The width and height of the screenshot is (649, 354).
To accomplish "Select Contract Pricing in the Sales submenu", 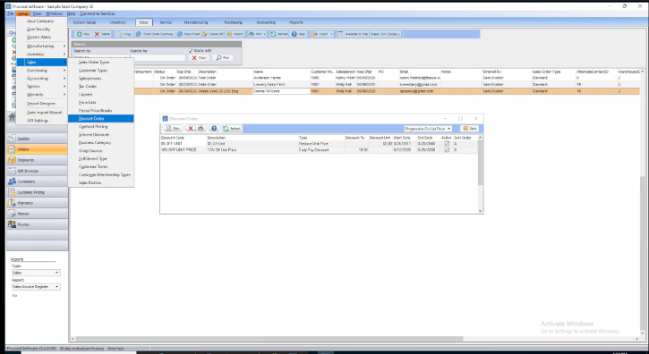I will point(101,127).
